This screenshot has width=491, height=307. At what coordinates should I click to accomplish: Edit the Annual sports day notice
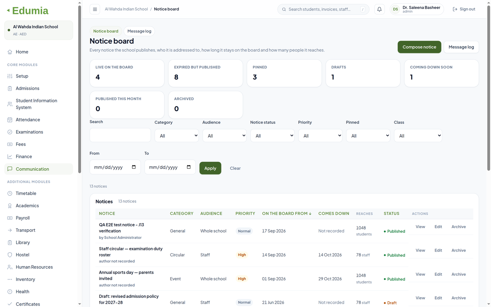pos(438,274)
